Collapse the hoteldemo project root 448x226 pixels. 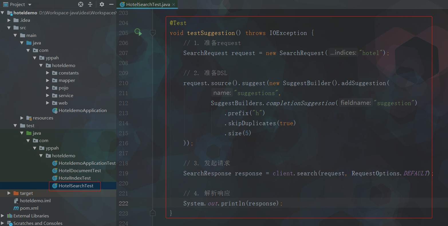[3, 13]
